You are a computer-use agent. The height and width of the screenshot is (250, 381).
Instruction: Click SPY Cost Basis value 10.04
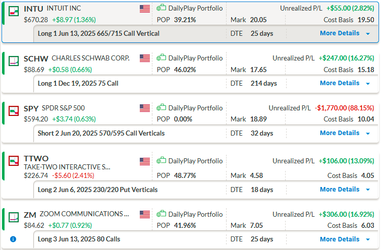tap(366, 119)
